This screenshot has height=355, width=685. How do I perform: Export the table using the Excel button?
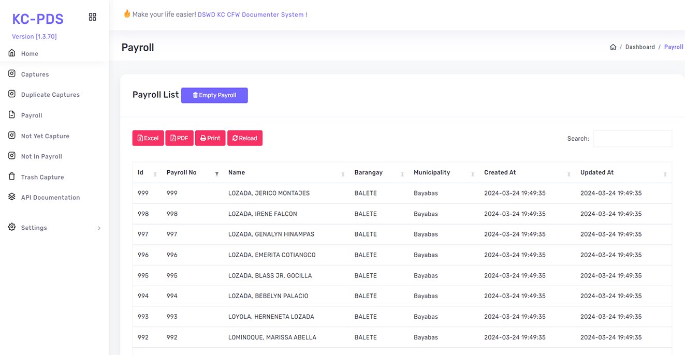coord(148,138)
